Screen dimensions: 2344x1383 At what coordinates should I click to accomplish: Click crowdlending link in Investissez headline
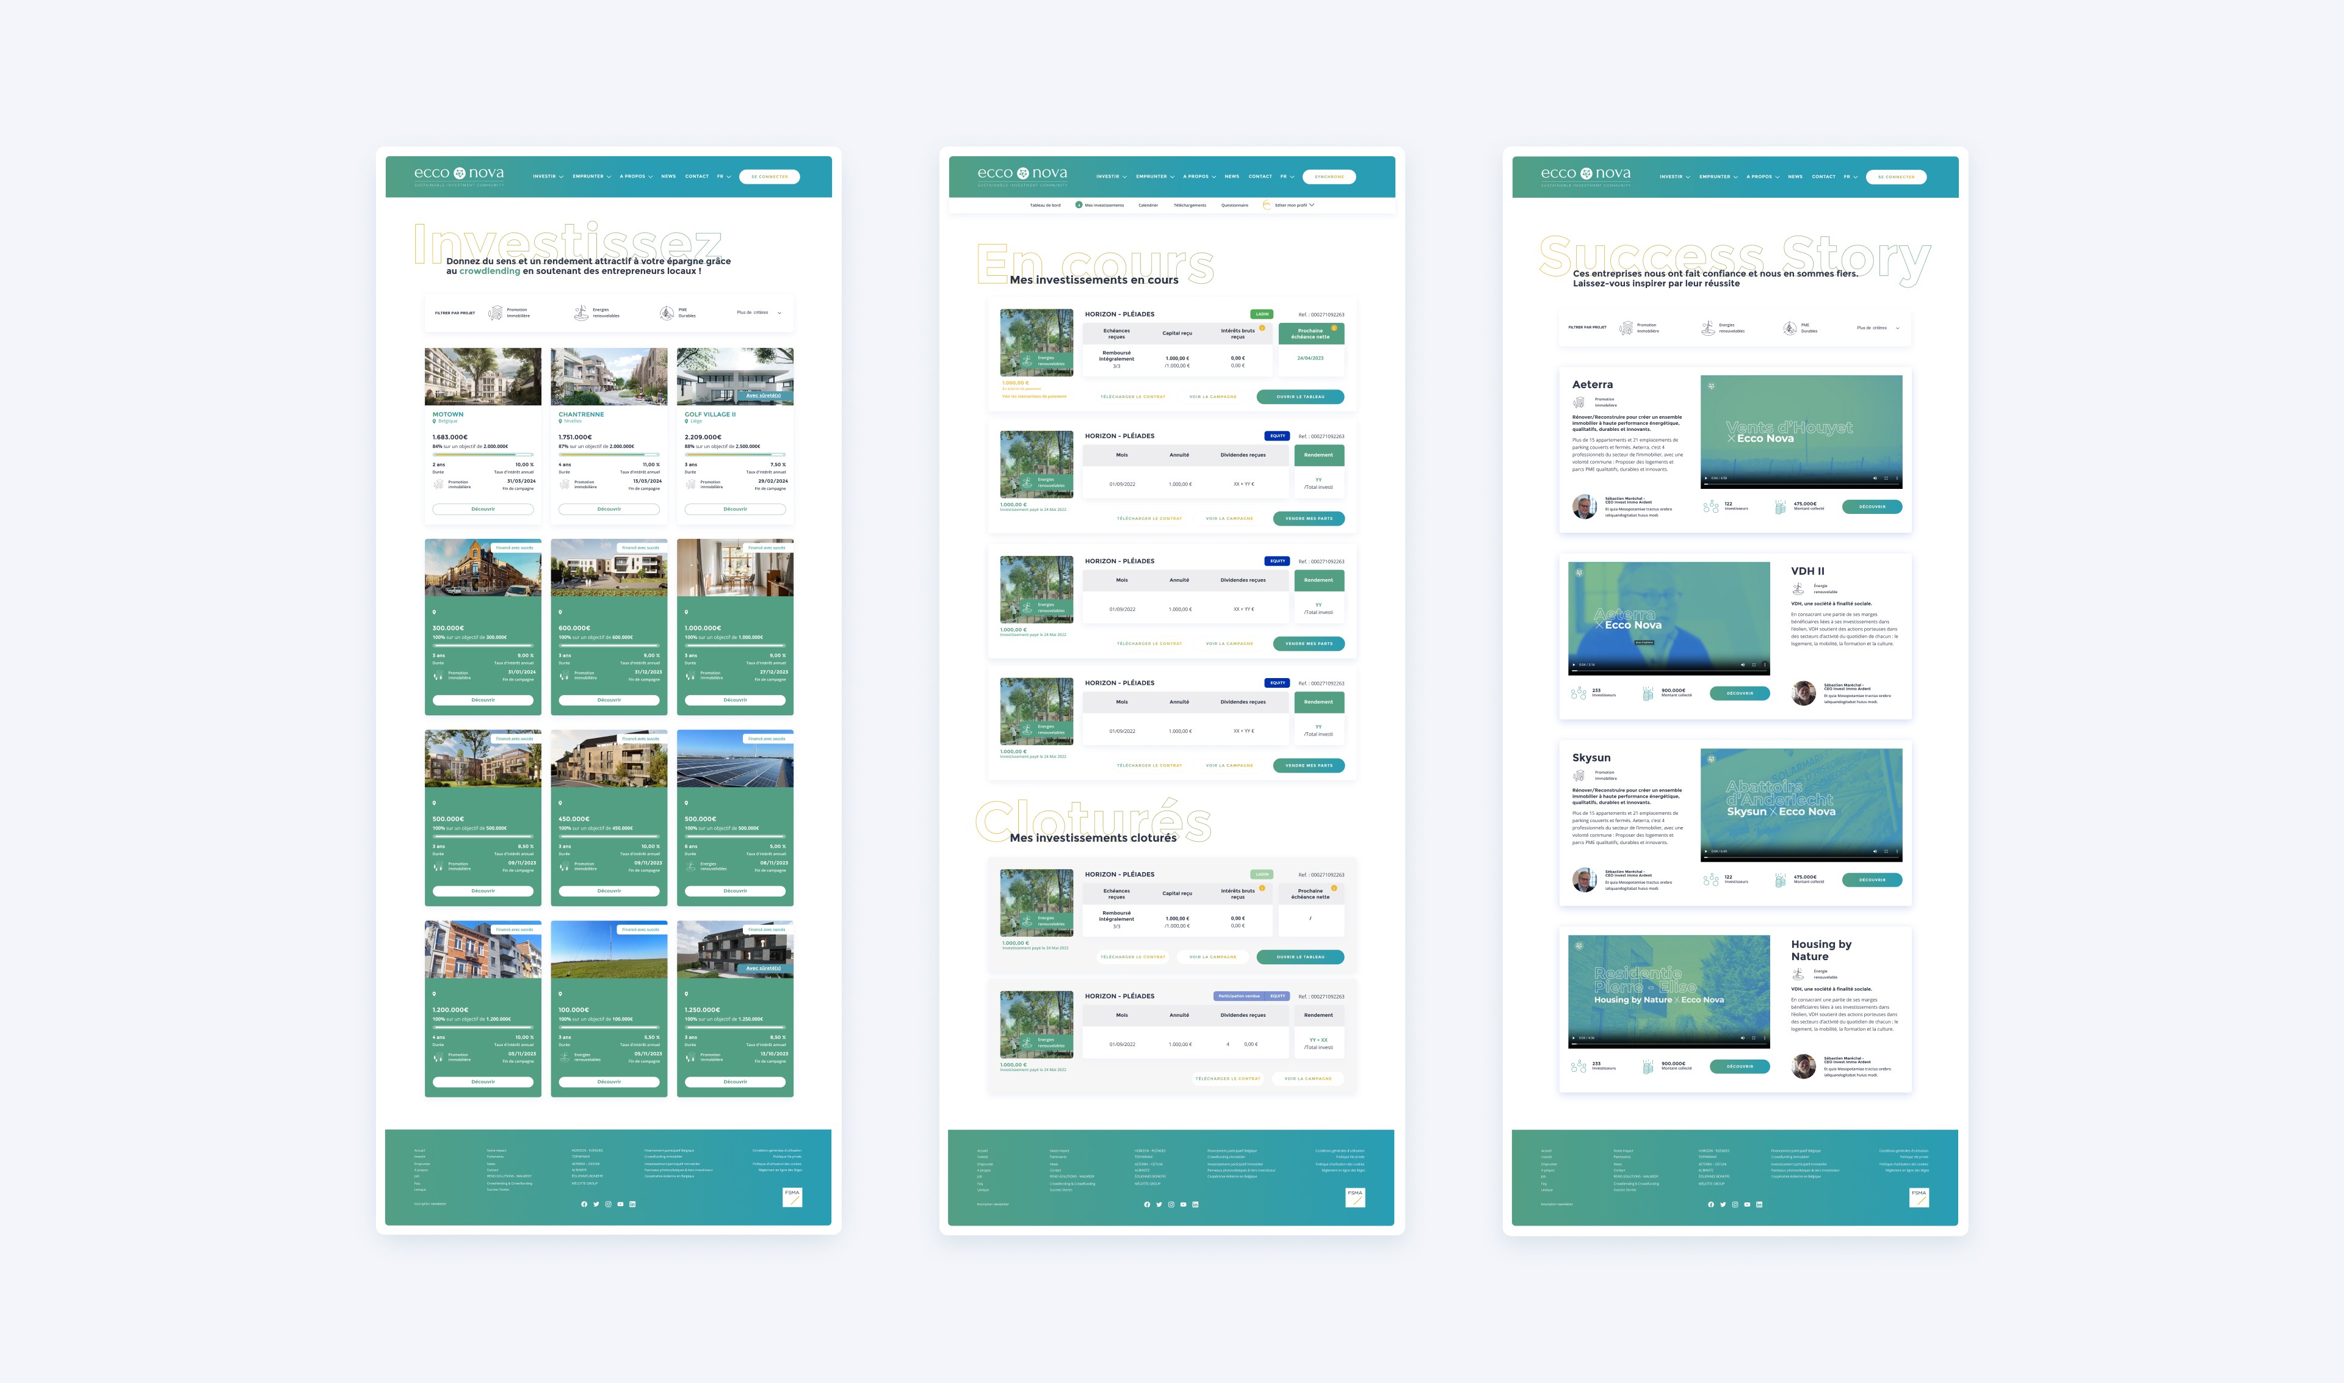(x=490, y=271)
